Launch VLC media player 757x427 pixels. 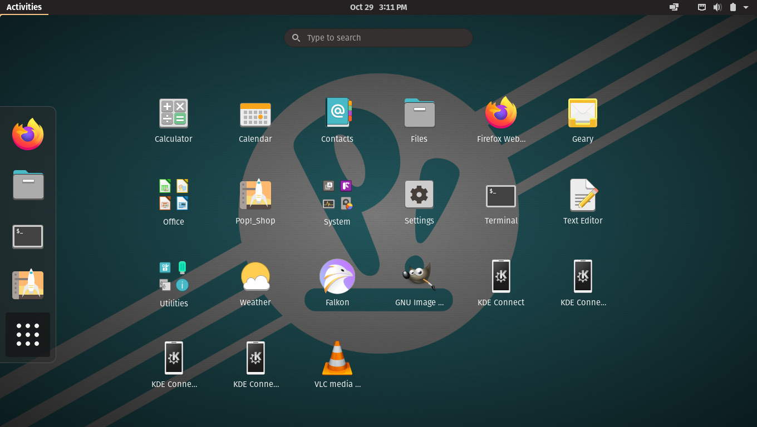click(x=337, y=358)
